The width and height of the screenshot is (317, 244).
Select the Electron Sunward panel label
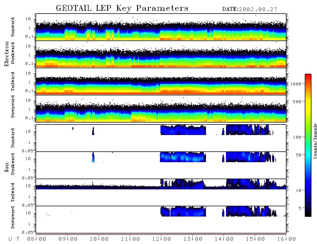point(13,27)
